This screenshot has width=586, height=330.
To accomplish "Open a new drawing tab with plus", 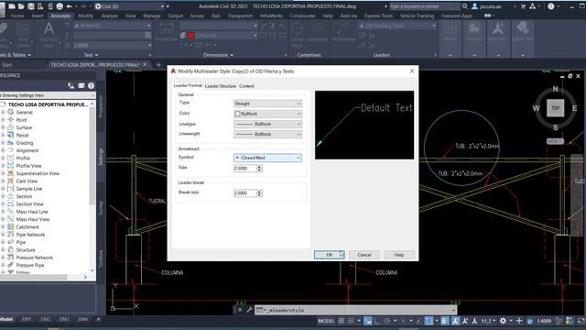I will [158, 65].
